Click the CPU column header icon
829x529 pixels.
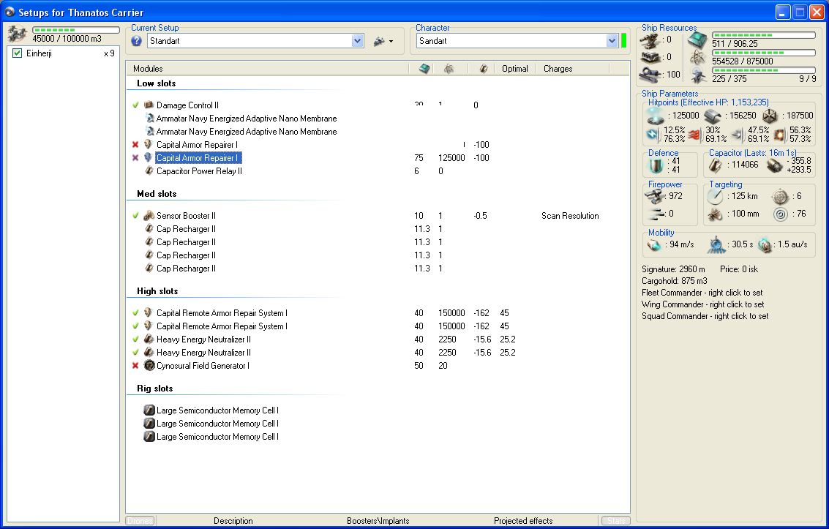pyautogui.click(x=424, y=69)
